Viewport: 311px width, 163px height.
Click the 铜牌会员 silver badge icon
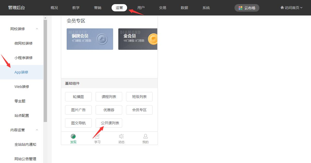pyautogui.click(x=102, y=39)
